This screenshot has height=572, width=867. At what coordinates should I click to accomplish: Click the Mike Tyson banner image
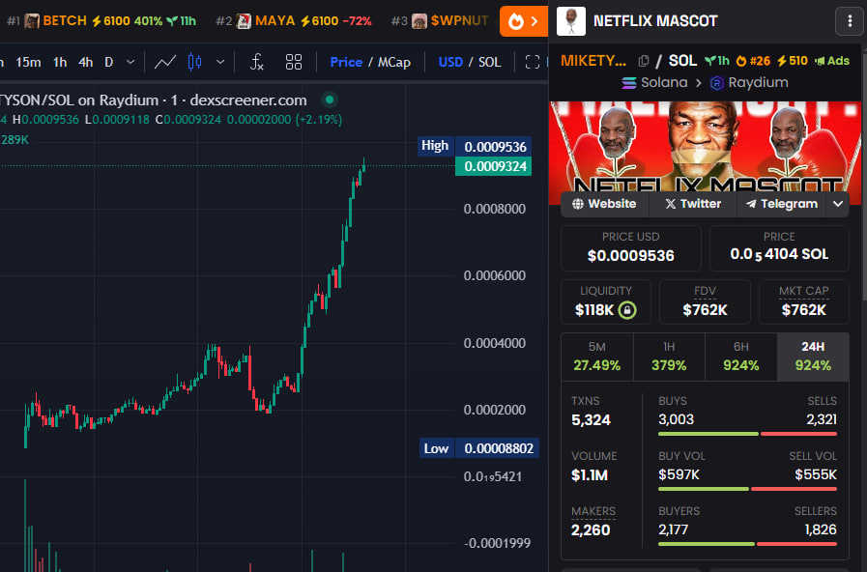click(x=705, y=145)
